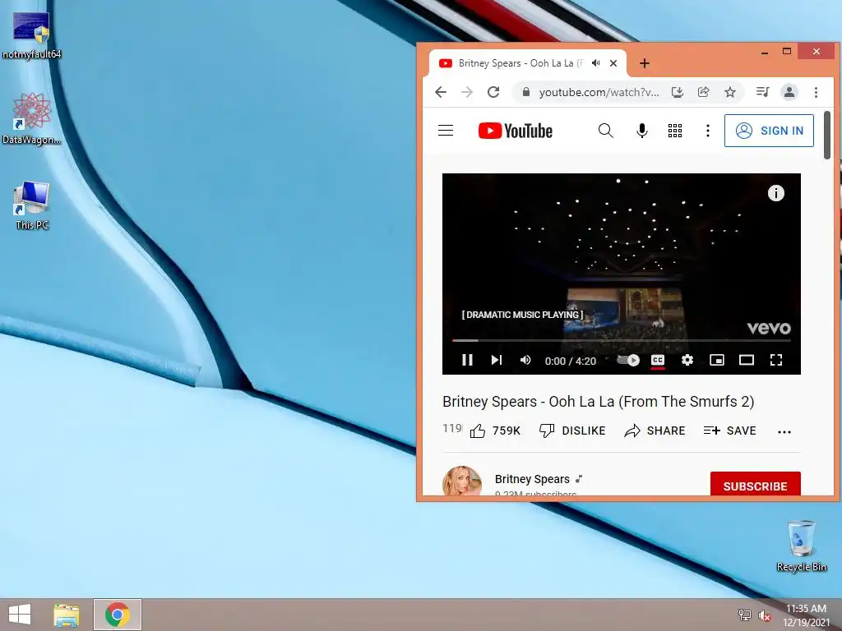Switch to theater mode

pos(747,360)
